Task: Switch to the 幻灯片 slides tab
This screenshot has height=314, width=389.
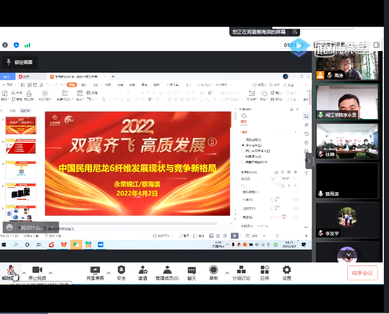Action: 25,111
